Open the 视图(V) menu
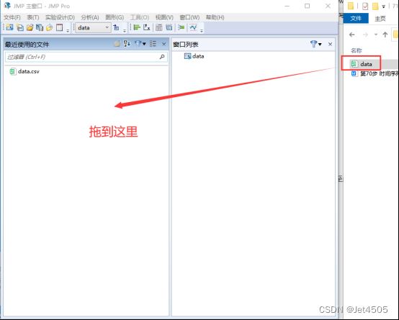Screen dimensions: 399x320 [x=164, y=17]
